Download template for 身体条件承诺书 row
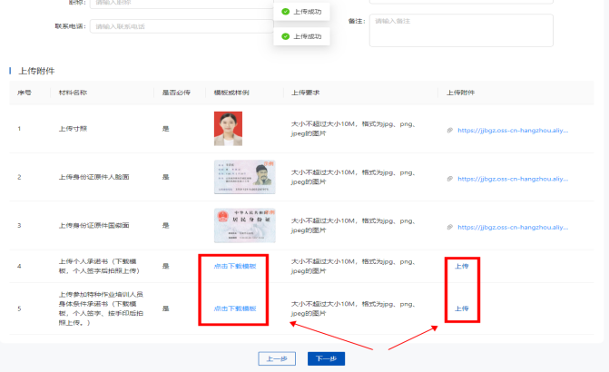The height and width of the screenshot is (372, 609). click(234, 308)
